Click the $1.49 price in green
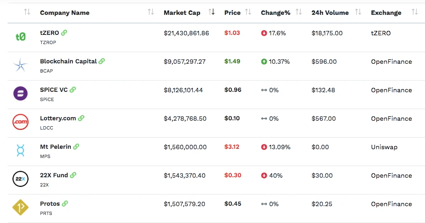This screenshot has height=223, width=425. tap(232, 61)
